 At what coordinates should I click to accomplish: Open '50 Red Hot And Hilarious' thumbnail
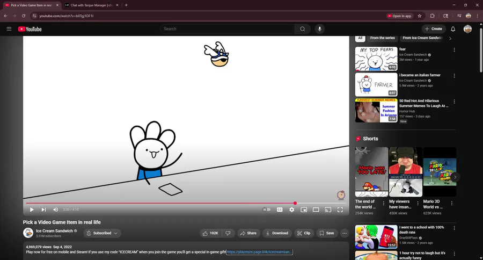tap(376, 111)
